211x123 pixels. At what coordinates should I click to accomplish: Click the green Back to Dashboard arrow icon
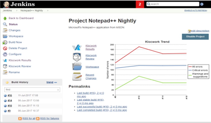5,18
